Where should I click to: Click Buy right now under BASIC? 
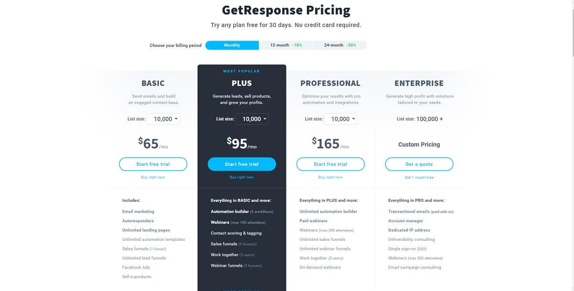point(153,177)
